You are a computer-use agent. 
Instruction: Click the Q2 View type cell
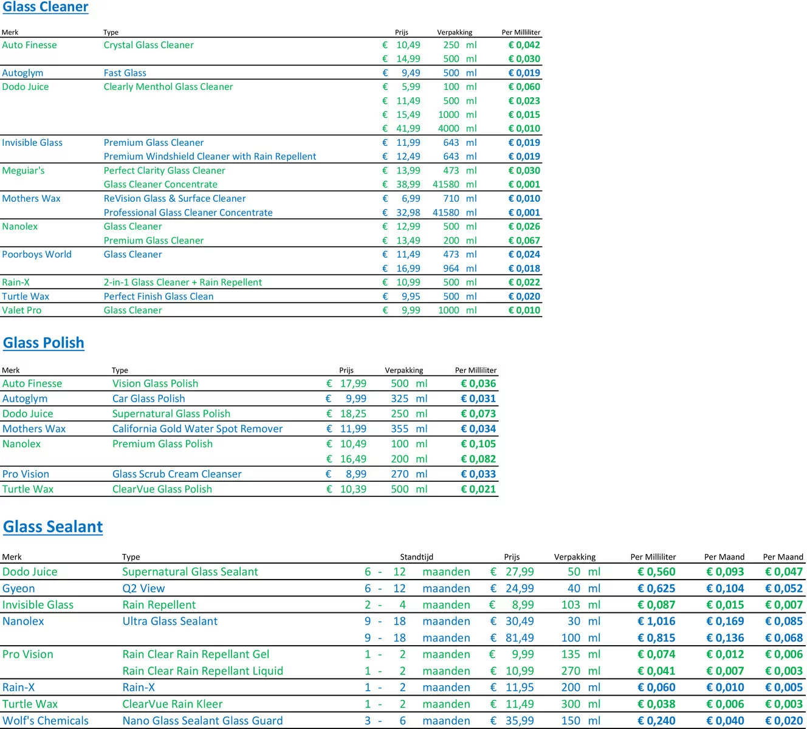(143, 589)
